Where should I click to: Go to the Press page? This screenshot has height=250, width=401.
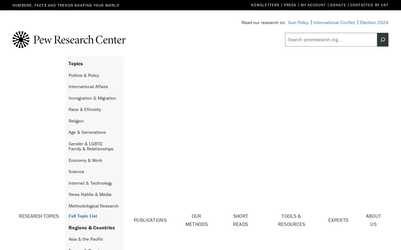pyautogui.click(x=290, y=5)
